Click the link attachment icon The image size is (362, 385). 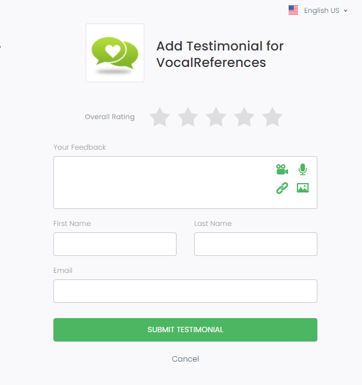(282, 188)
